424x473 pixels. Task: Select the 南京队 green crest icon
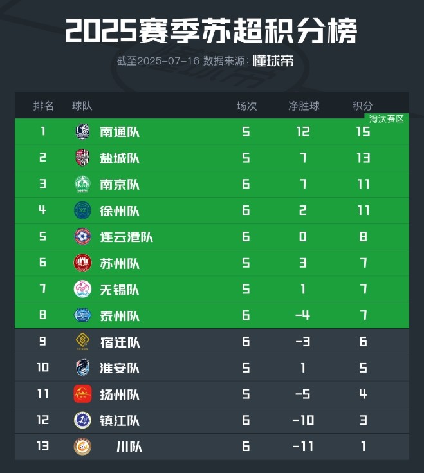tap(83, 185)
